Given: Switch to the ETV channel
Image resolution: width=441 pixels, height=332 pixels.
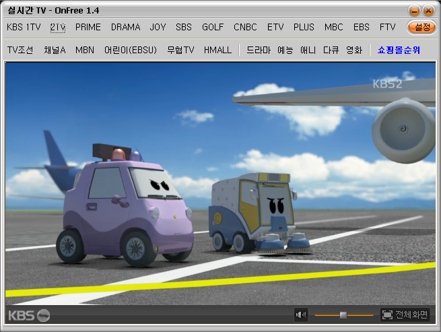Looking at the screenshot, I should pyautogui.click(x=275, y=28).
